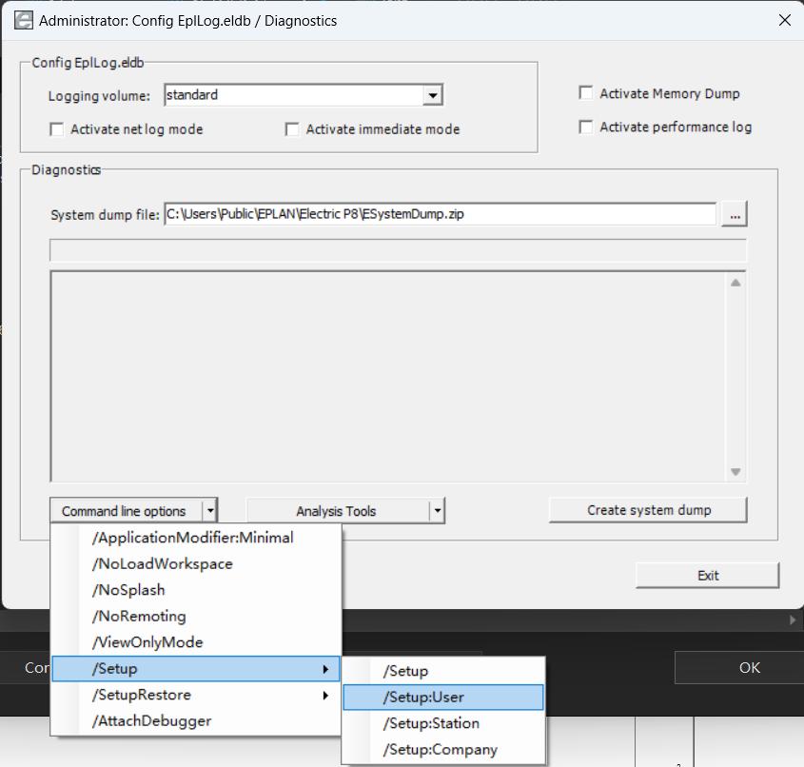Check the Activate Memory Dump option

[x=586, y=93]
